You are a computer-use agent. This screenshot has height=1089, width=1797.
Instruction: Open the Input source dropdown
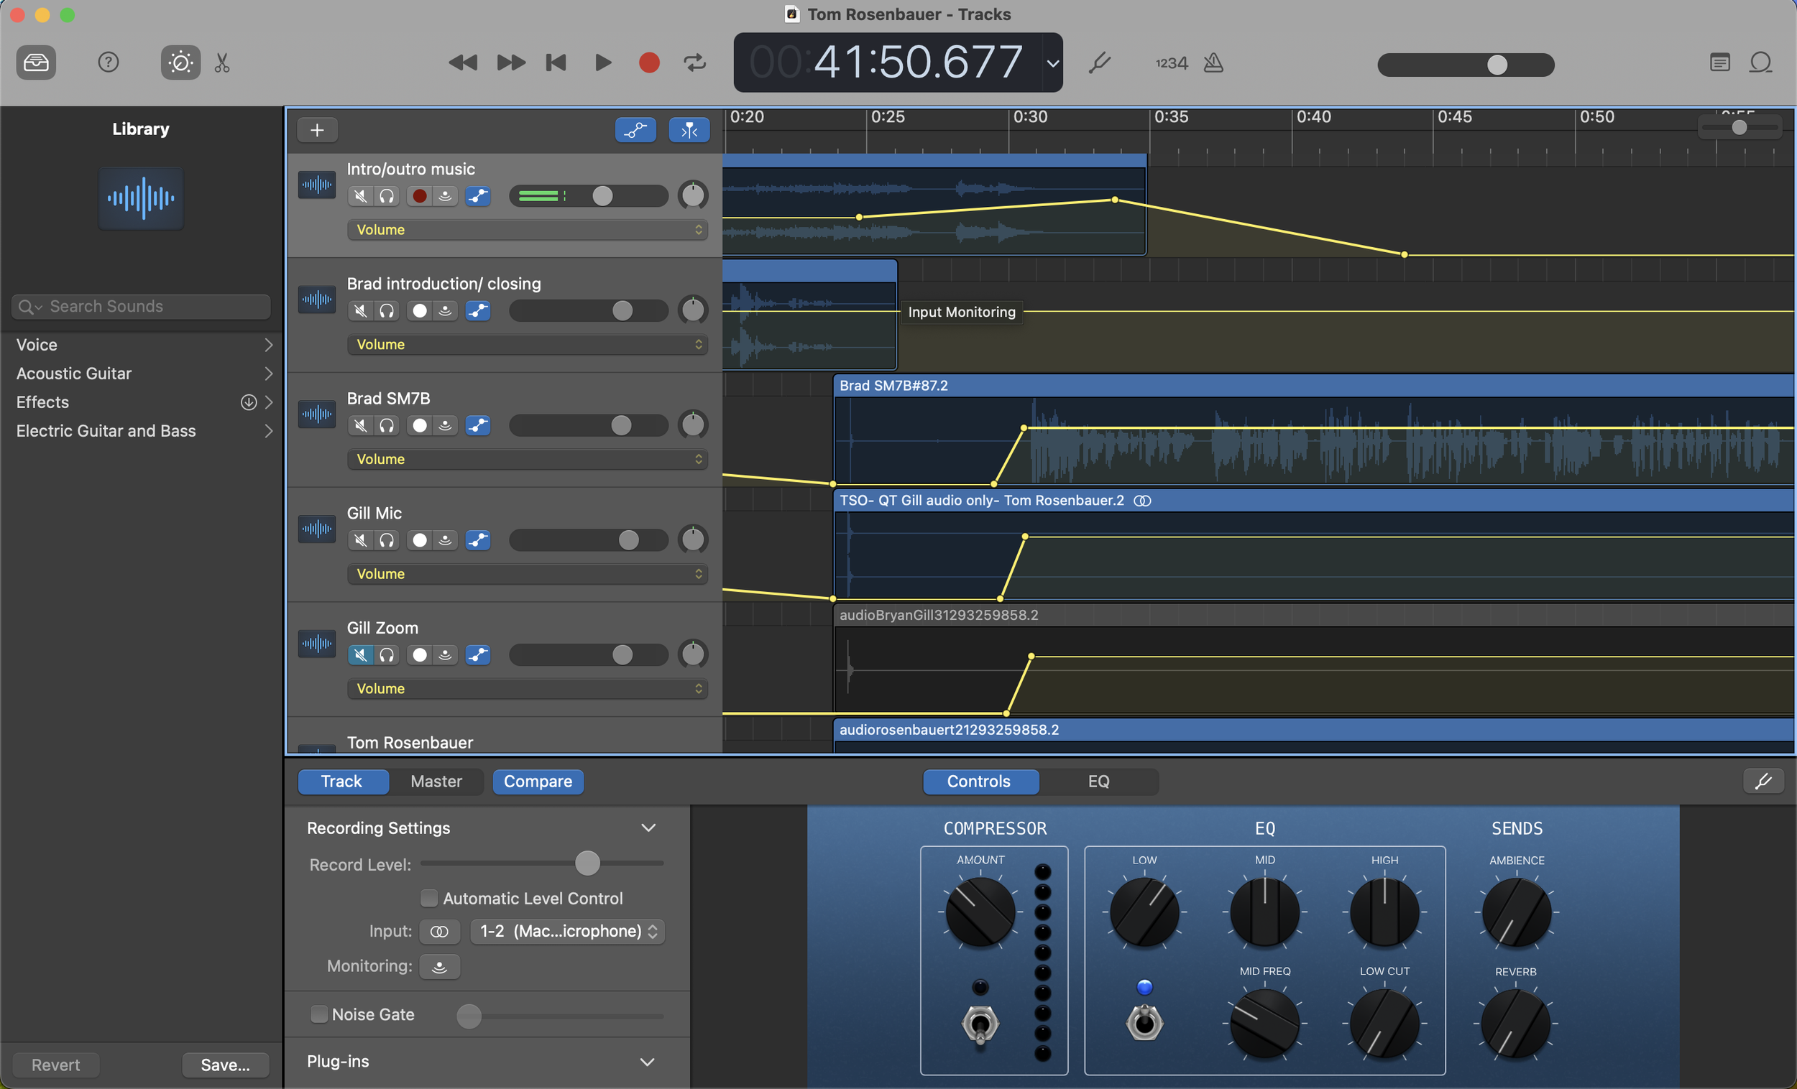(567, 931)
